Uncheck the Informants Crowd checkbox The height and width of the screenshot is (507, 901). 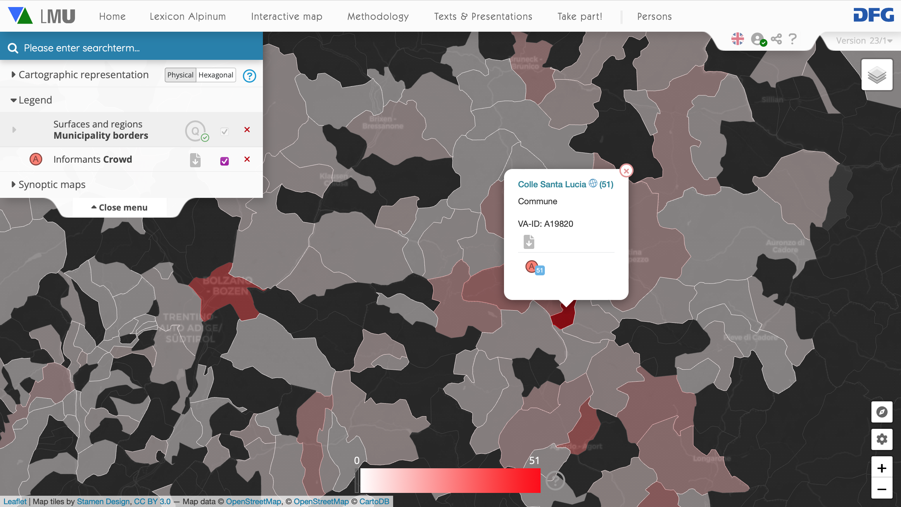tap(225, 161)
